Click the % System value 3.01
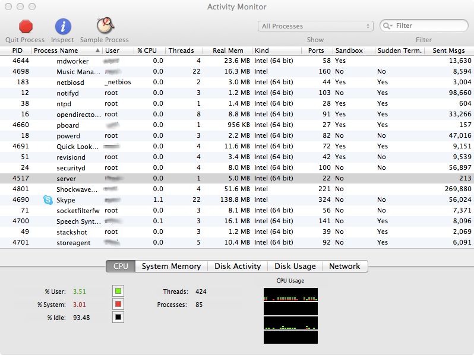474x355 pixels. click(x=80, y=305)
